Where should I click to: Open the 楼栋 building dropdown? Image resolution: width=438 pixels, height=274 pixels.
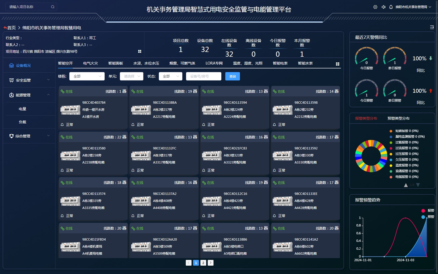(x=87, y=76)
